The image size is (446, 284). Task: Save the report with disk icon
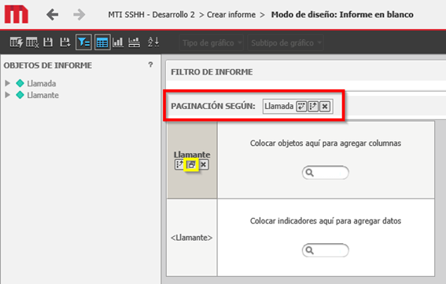[x=48, y=42]
